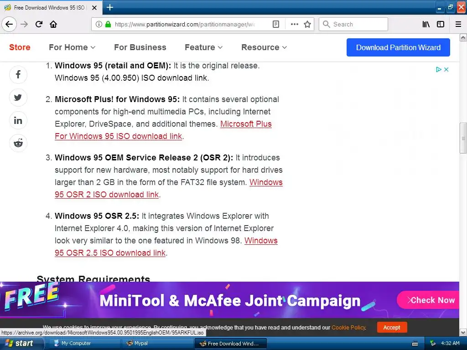
Task: Close the Free Download Windows 95 ISO tab
Action: pyautogui.click(x=94, y=8)
